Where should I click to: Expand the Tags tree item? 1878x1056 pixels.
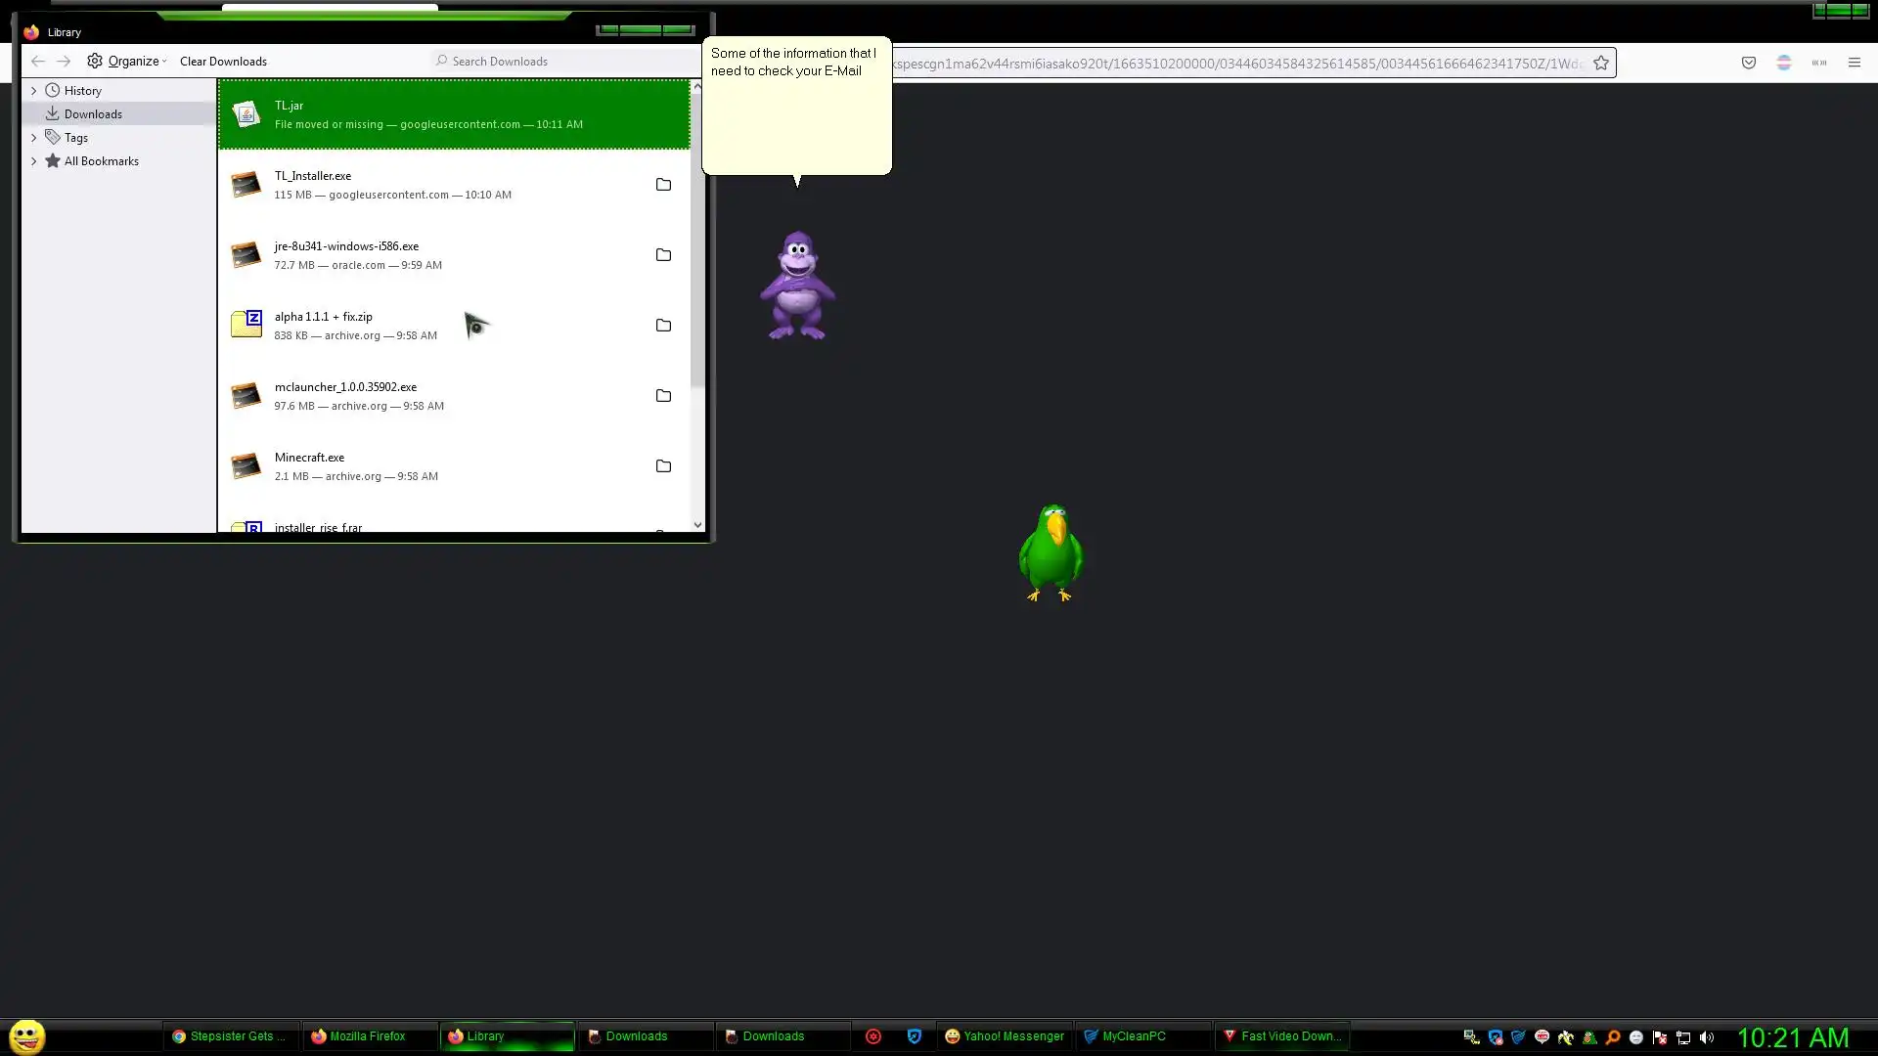tap(34, 138)
